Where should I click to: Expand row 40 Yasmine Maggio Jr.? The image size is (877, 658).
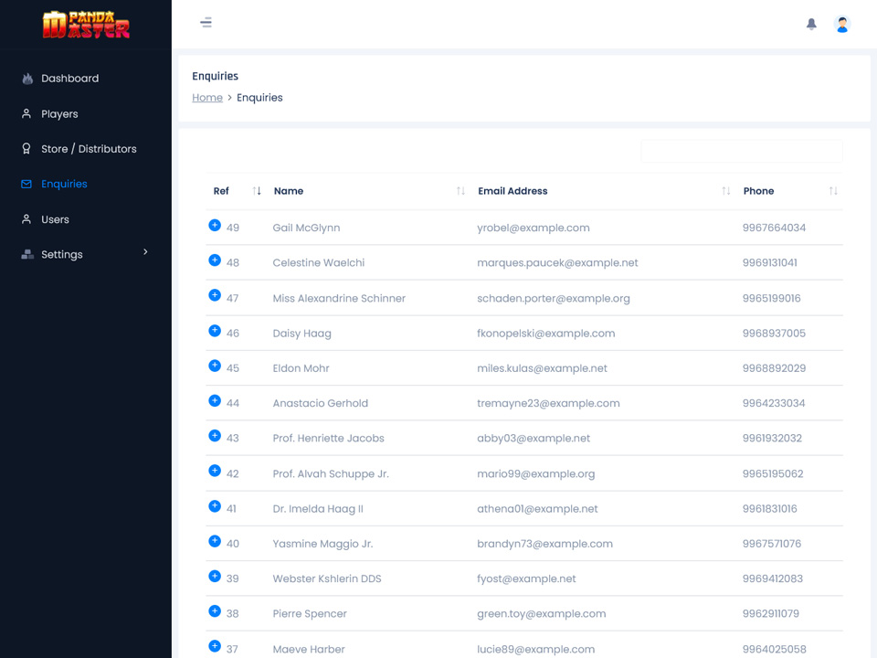(x=215, y=541)
